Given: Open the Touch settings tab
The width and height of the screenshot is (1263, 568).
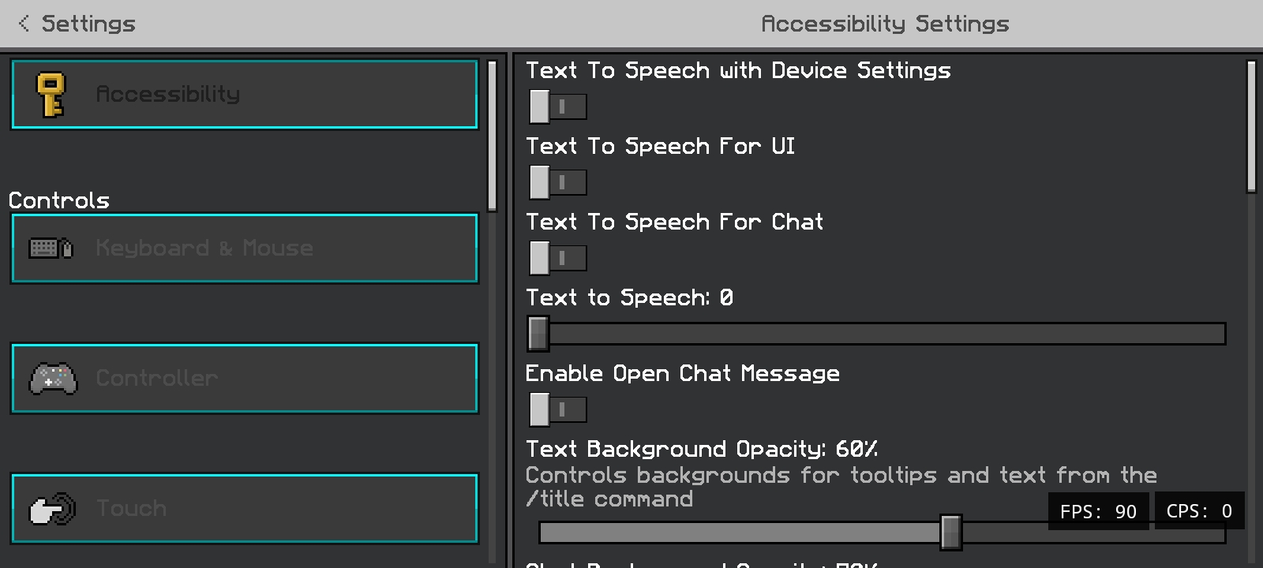Looking at the screenshot, I should 245,509.
